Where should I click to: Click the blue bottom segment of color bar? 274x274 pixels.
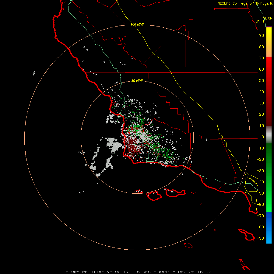pos(269,228)
